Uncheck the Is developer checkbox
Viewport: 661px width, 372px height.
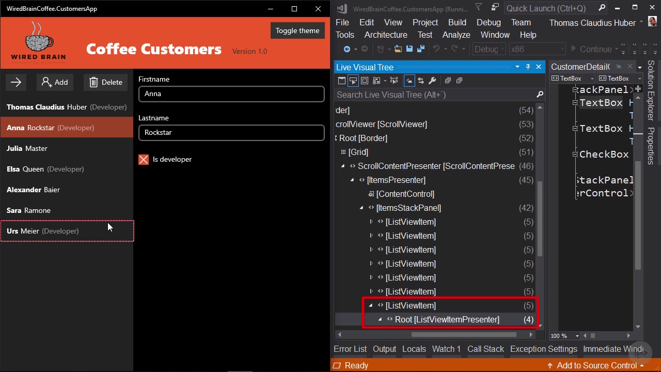pos(144,160)
